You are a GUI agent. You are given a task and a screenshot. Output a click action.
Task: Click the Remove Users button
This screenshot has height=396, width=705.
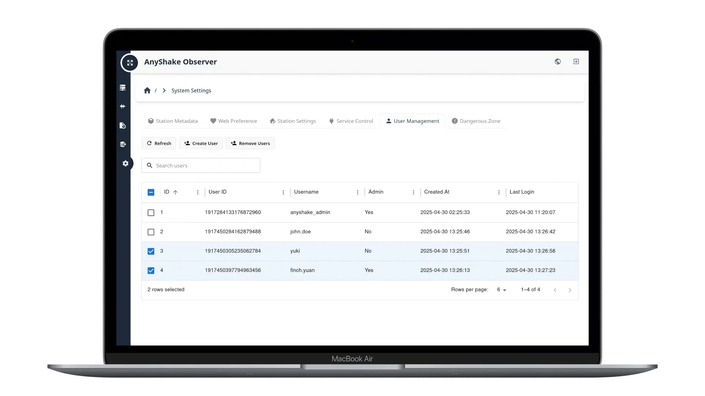250,143
